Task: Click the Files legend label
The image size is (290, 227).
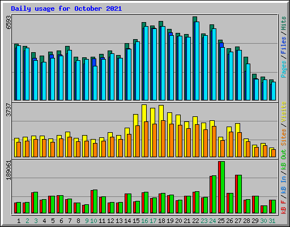Action: [284, 45]
